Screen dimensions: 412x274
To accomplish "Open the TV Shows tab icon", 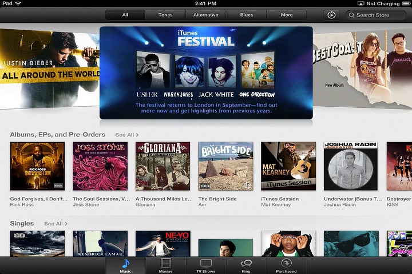I will [206, 263].
